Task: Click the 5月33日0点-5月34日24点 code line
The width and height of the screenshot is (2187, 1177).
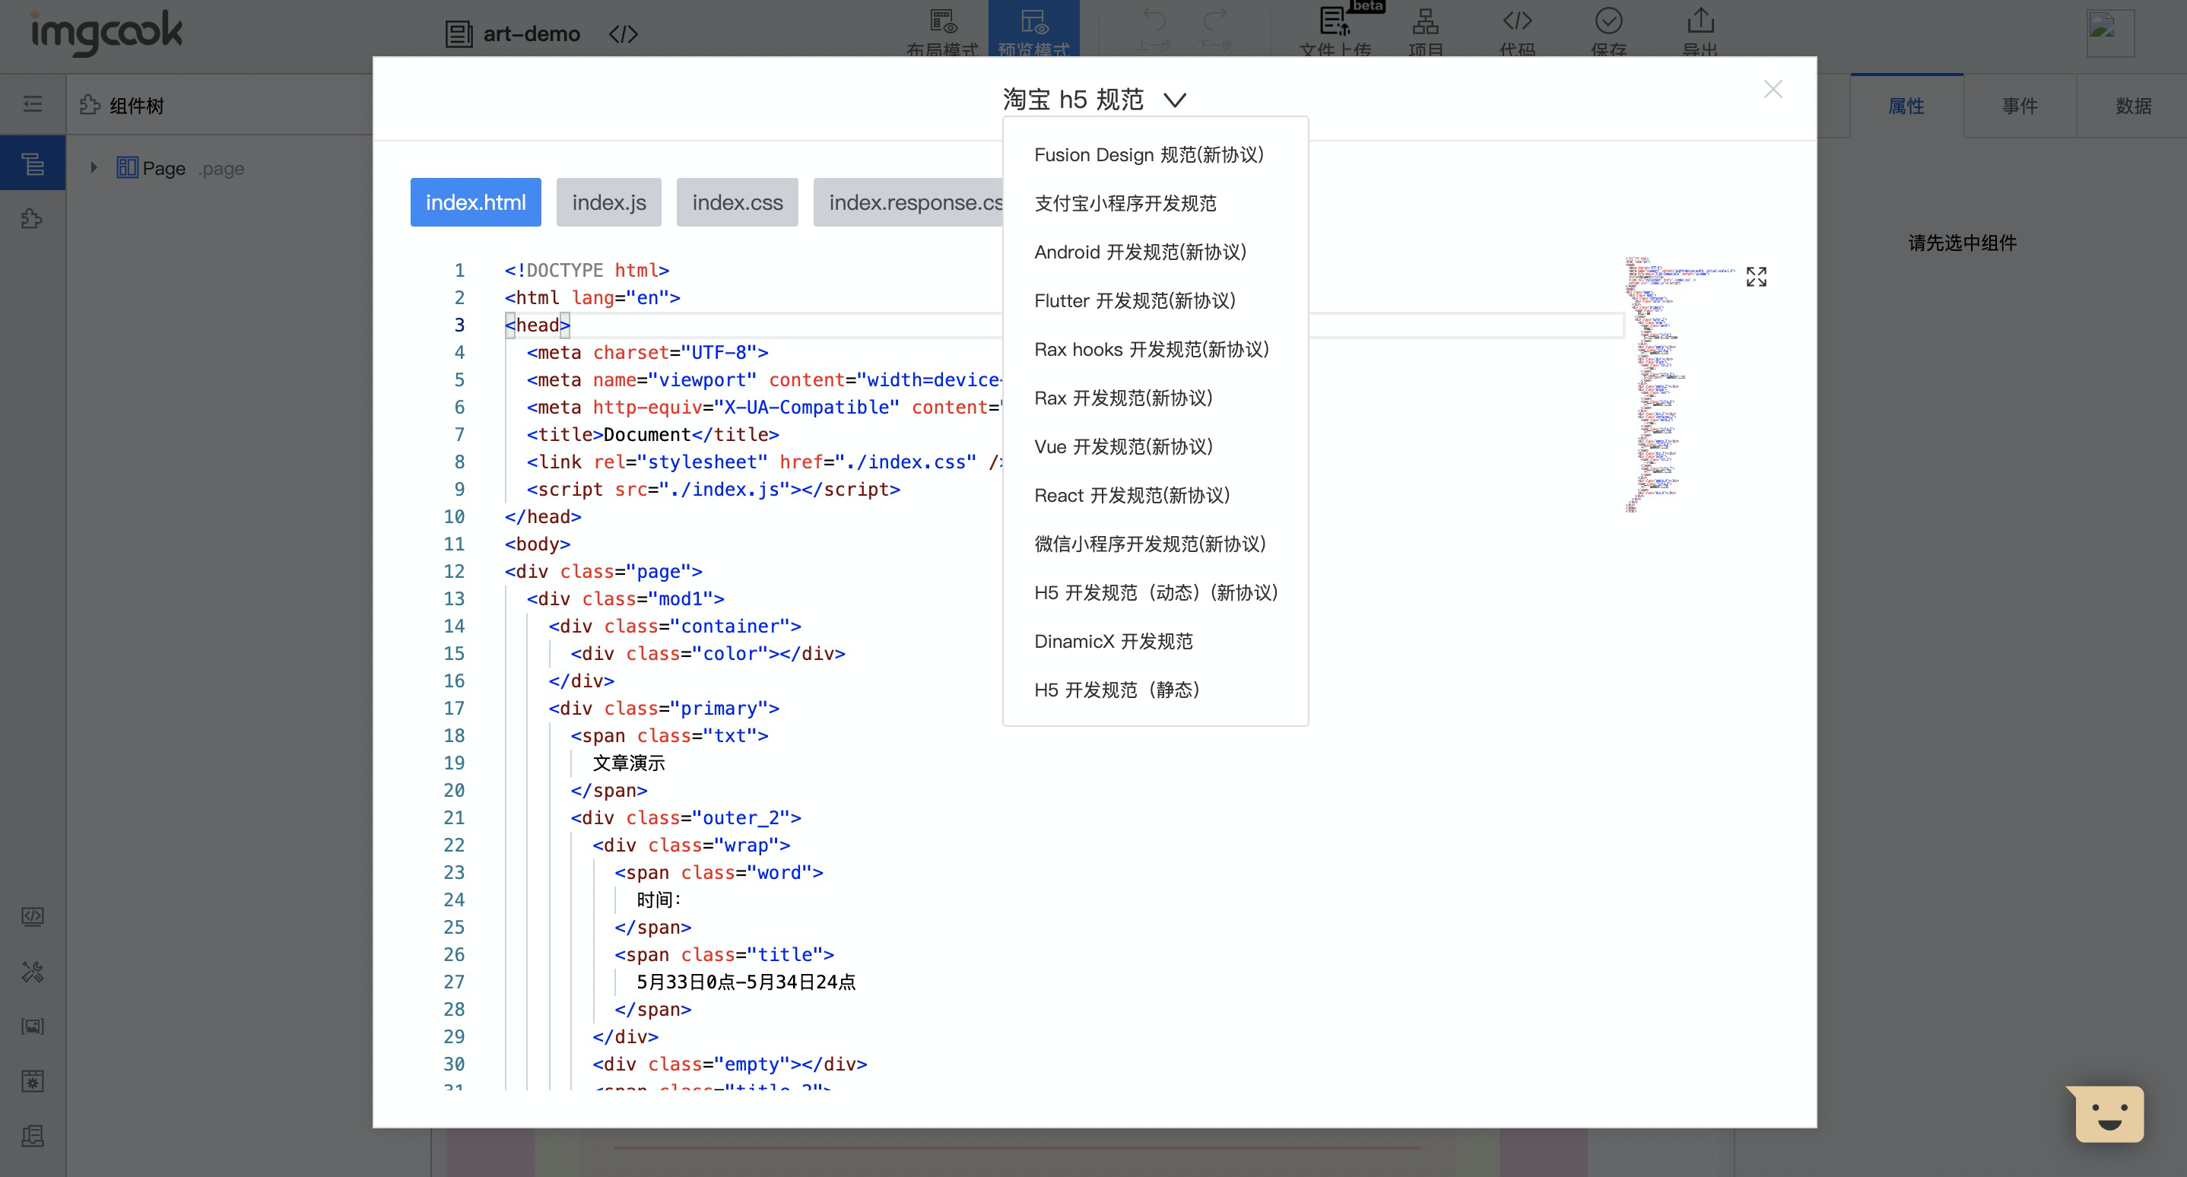Action: click(745, 982)
